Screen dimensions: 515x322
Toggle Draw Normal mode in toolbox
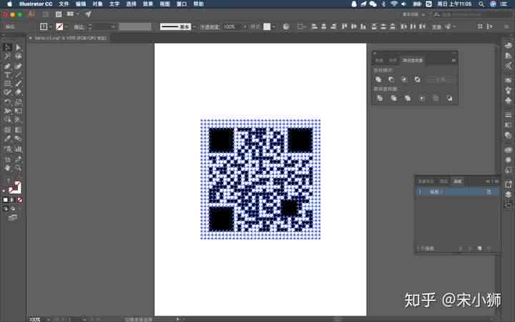pos(6,209)
